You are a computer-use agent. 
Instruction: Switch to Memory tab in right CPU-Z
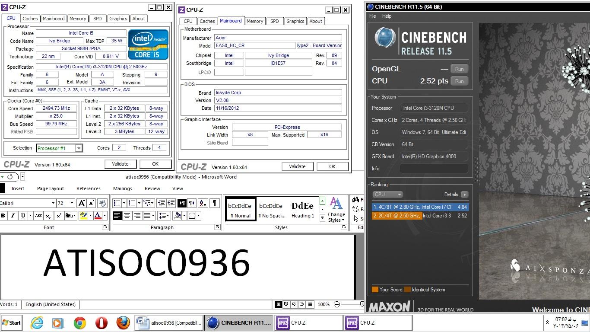point(255,21)
